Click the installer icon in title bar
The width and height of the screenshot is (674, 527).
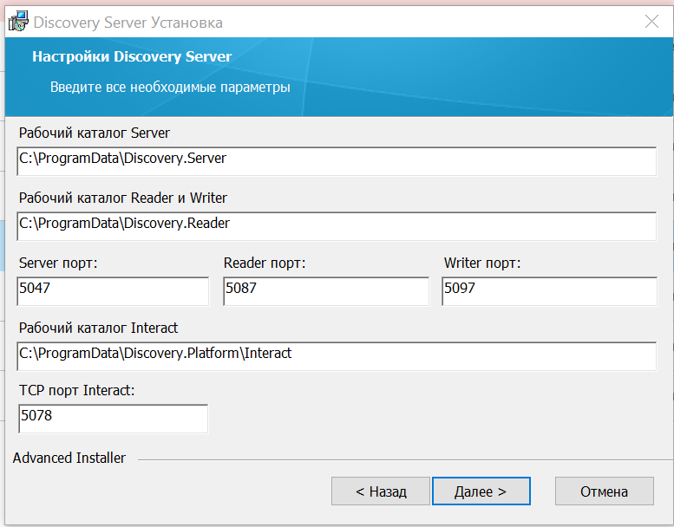(17, 22)
